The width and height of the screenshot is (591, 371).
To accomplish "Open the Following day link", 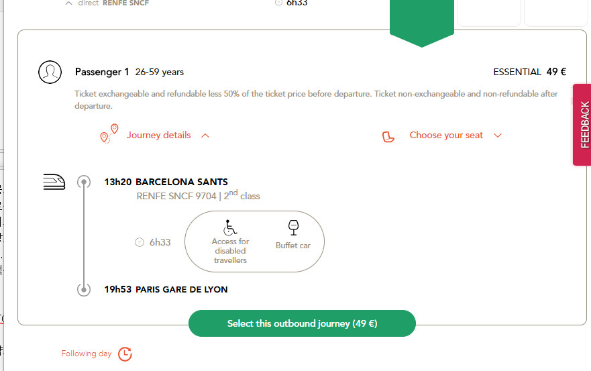I will point(87,354).
